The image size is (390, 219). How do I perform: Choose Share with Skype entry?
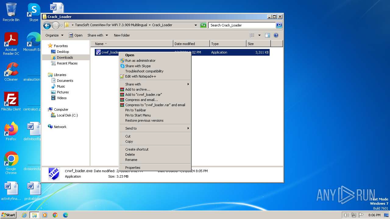point(155,66)
